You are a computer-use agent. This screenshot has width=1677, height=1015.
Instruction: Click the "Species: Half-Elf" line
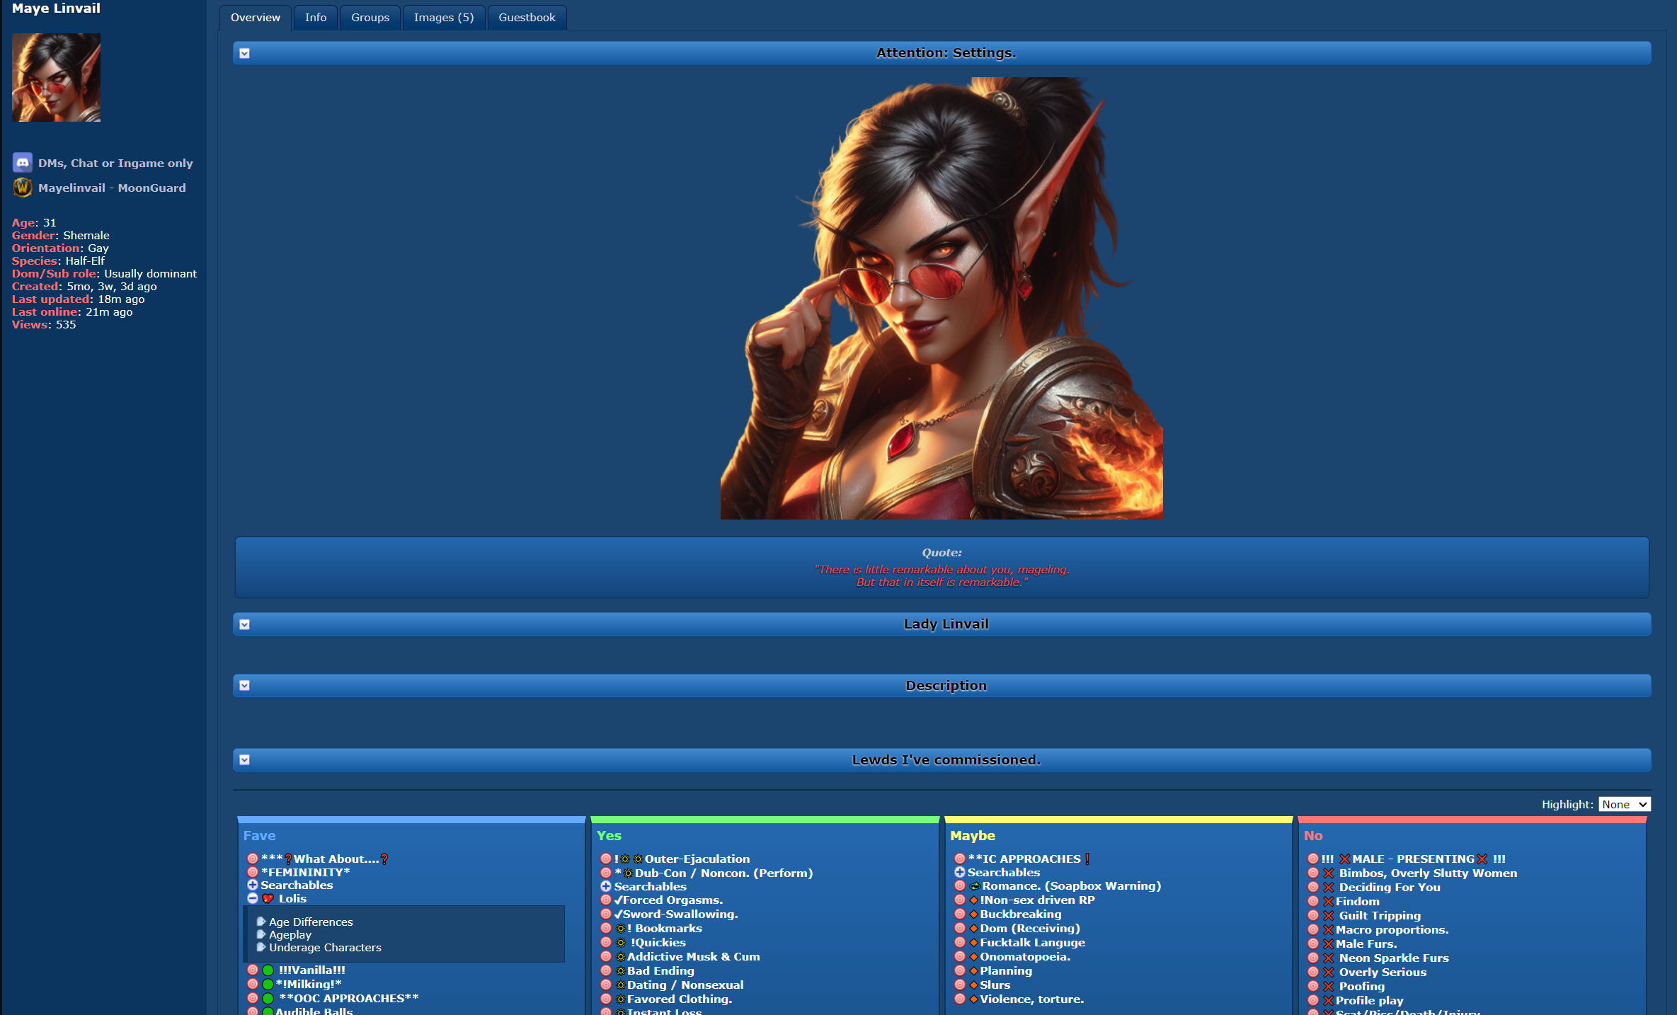(58, 261)
